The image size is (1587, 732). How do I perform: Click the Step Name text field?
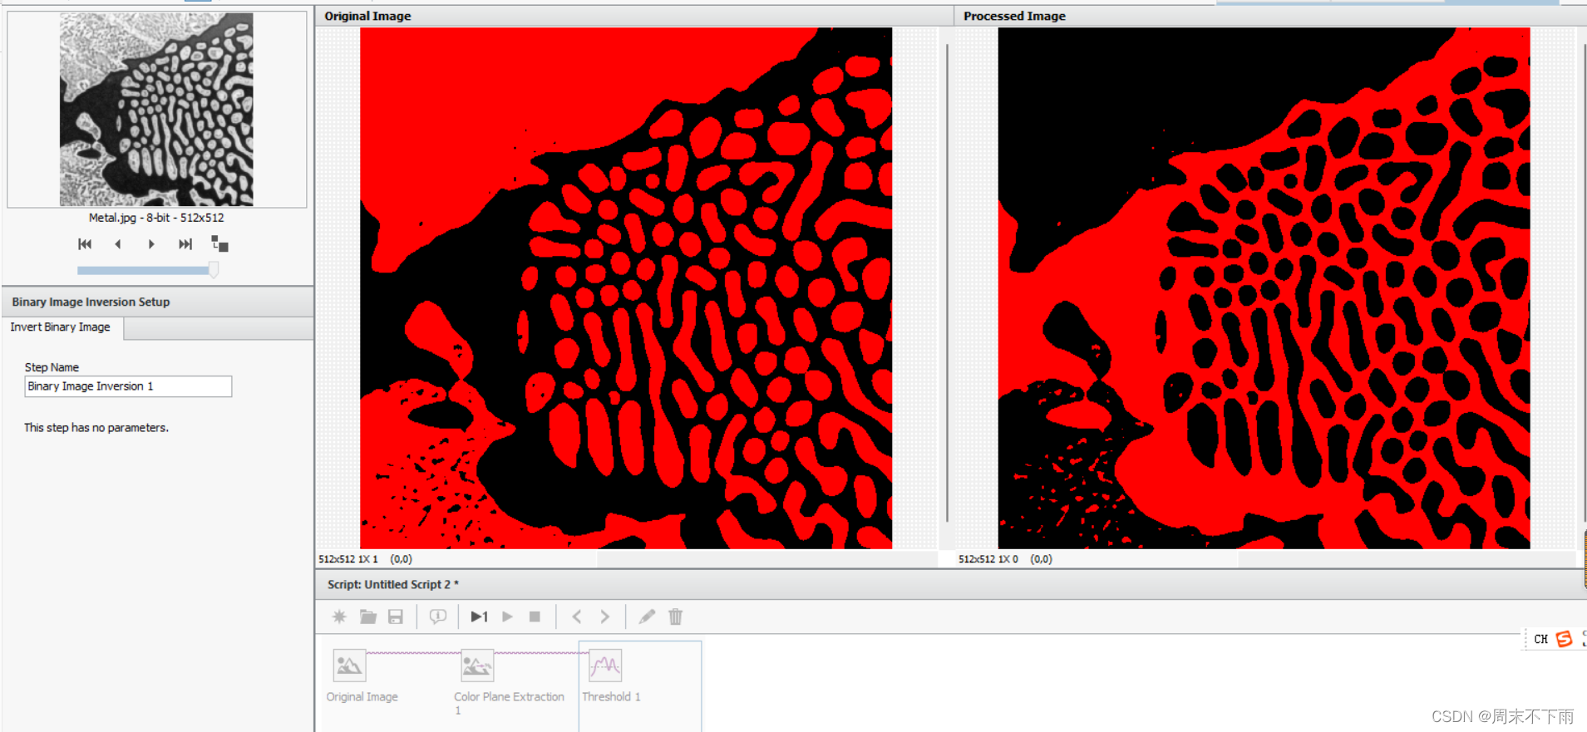[128, 386]
